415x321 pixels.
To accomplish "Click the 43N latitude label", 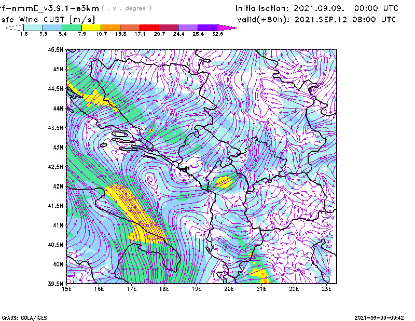I will [58, 147].
